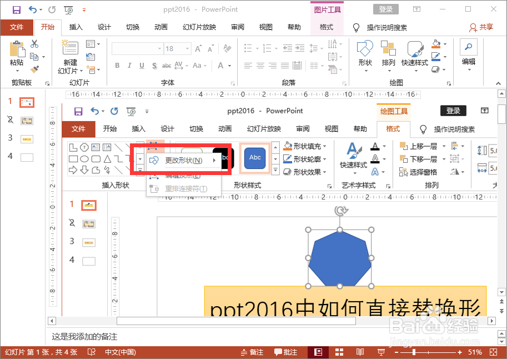This screenshot has width=507, height=359.
Task: Click the gray 登录 sign-in button
Action: coord(386,9)
